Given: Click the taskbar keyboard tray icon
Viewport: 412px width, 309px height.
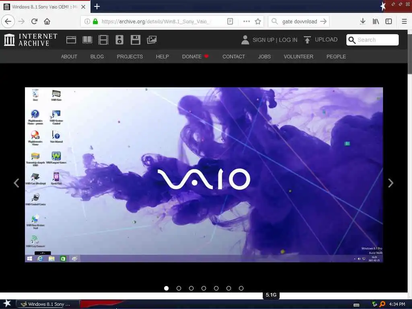Looking at the screenshot, I should click(x=356, y=305).
